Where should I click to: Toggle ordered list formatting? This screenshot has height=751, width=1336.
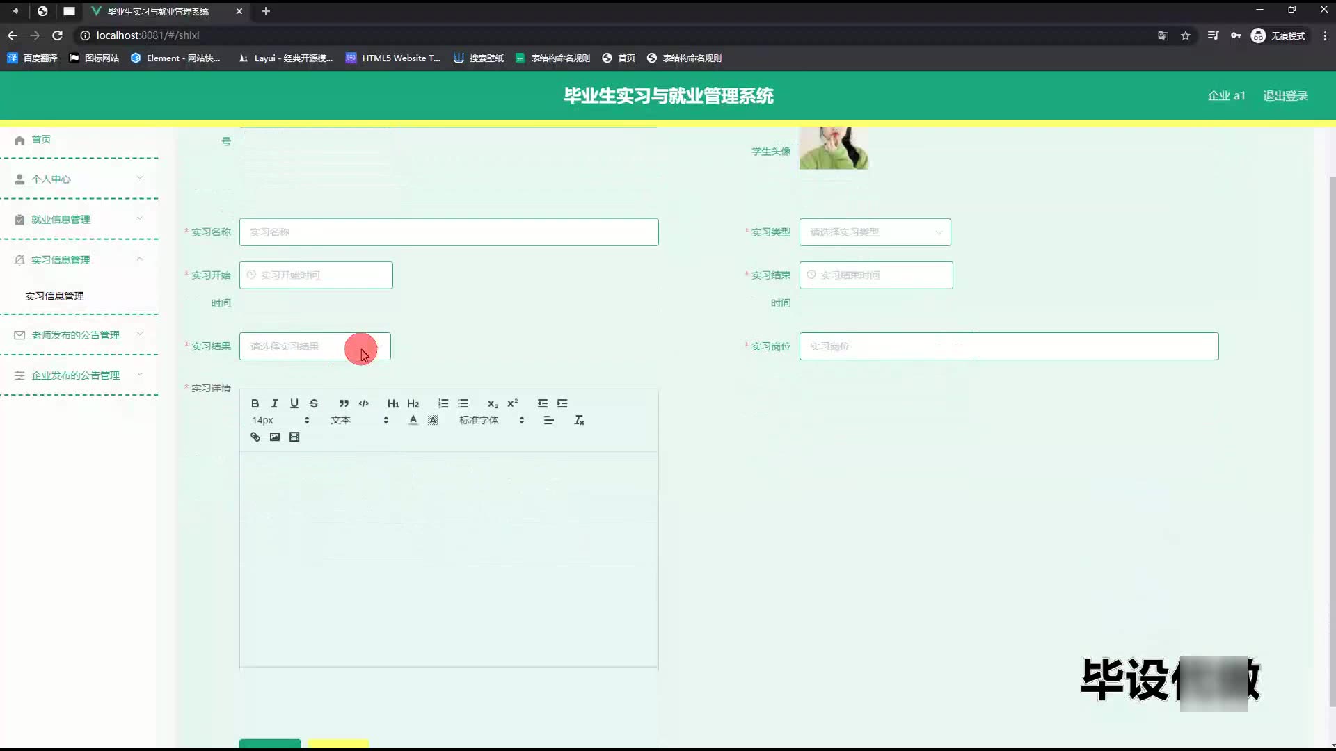click(443, 403)
